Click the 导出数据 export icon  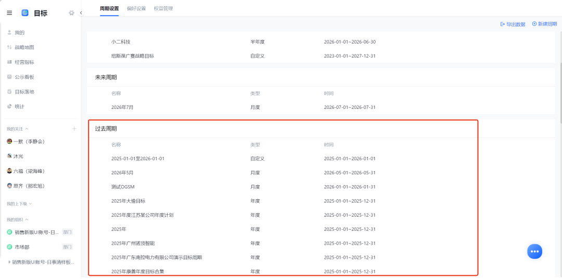503,24
